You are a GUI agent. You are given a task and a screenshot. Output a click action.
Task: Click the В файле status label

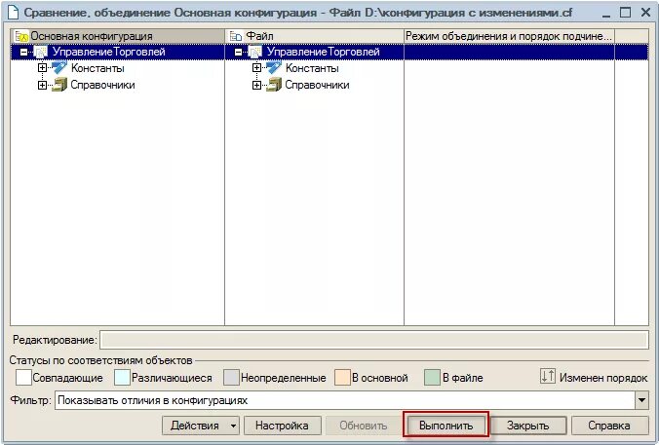463,378
